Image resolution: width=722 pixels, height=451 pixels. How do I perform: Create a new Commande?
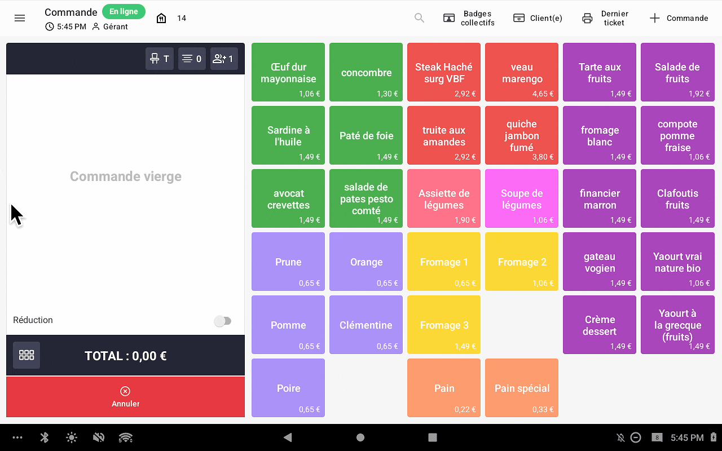click(x=679, y=18)
